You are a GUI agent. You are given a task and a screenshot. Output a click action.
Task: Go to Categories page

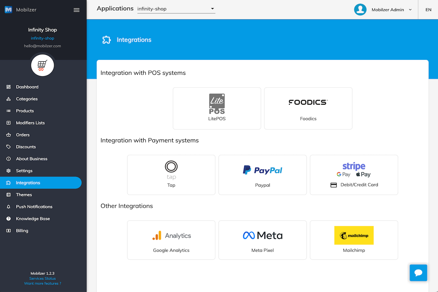click(x=41, y=99)
